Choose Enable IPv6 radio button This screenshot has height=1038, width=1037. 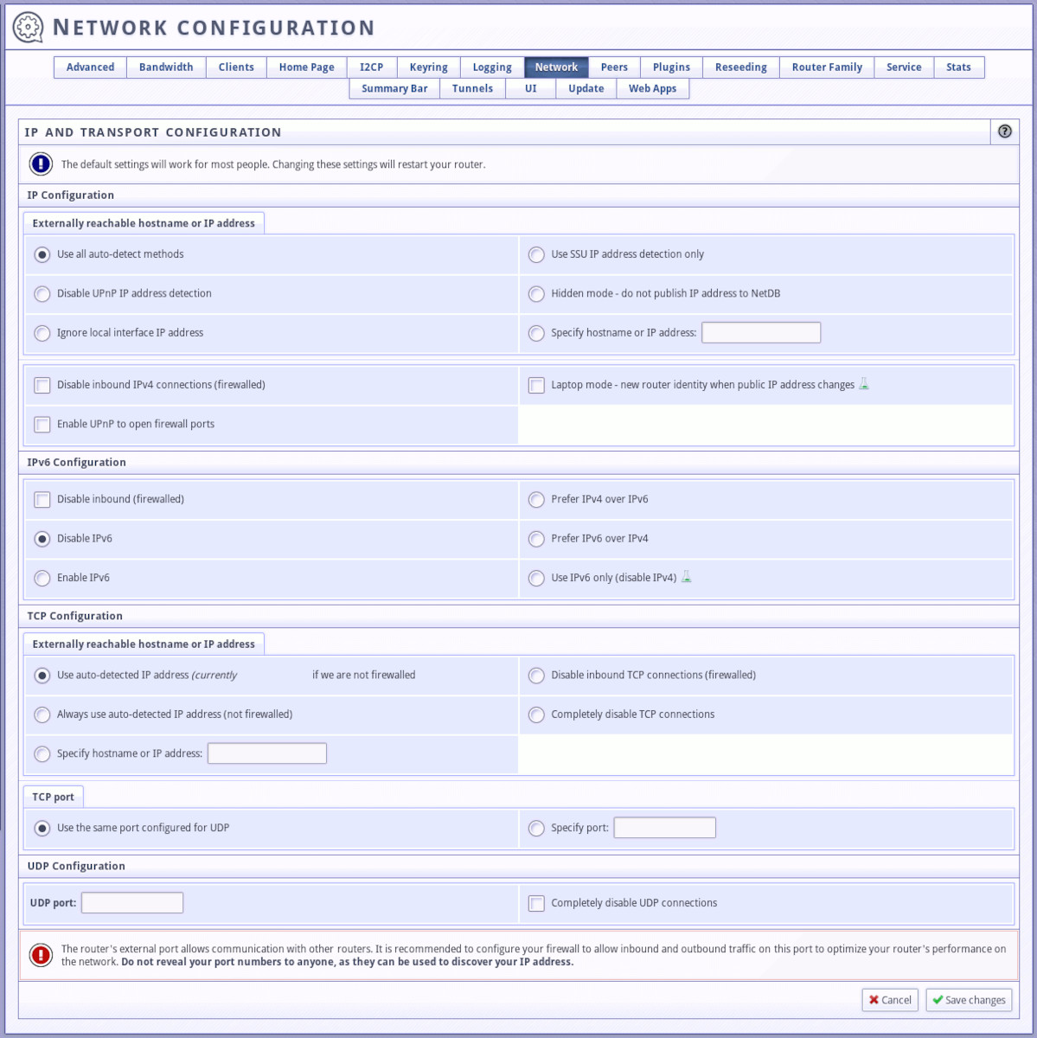(x=42, y=578)
